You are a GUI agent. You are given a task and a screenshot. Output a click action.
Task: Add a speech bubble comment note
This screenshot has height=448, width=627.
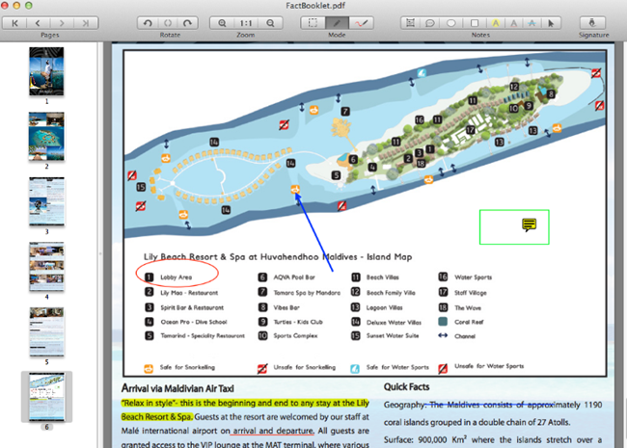(x=430, y=23)
